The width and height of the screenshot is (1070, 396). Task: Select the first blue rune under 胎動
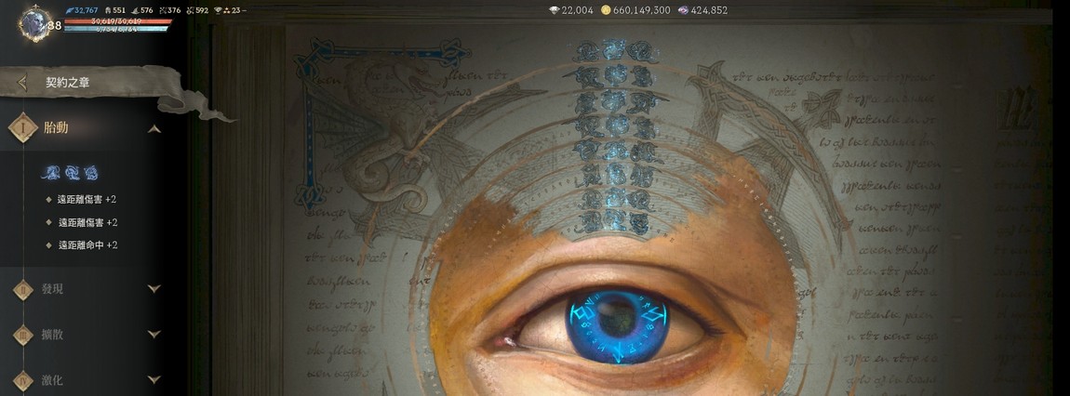50,172
